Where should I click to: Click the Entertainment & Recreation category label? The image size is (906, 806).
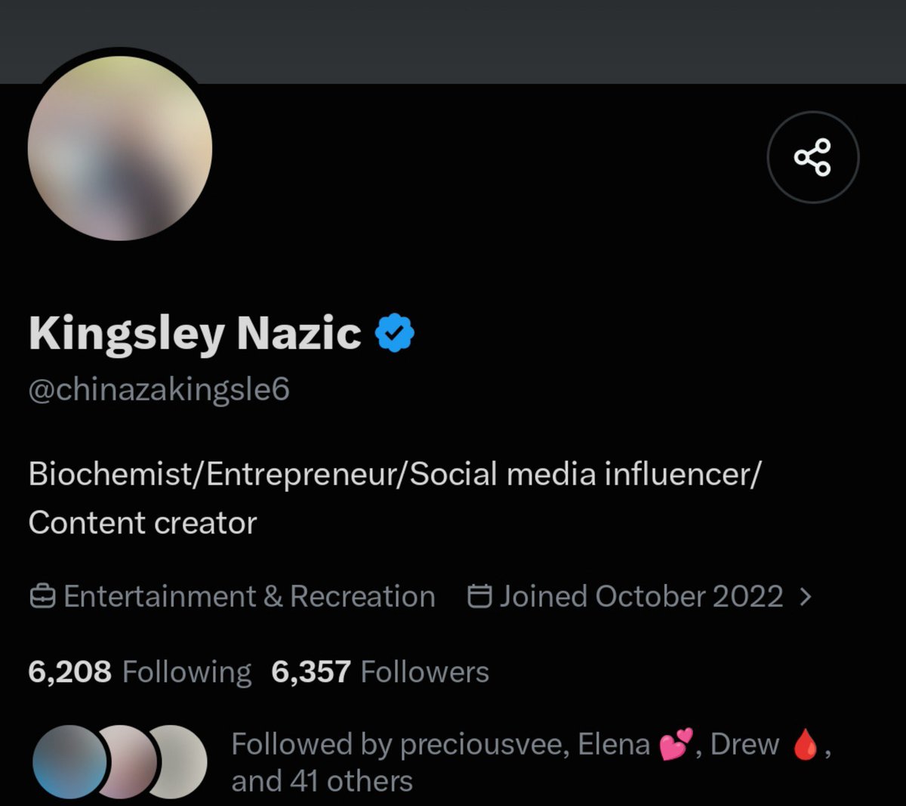pos(249,597)
